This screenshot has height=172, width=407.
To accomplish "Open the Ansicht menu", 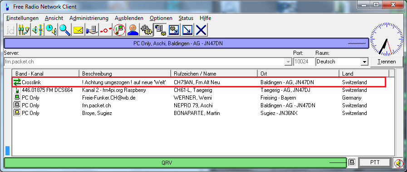I will click(x=54, y=18).
